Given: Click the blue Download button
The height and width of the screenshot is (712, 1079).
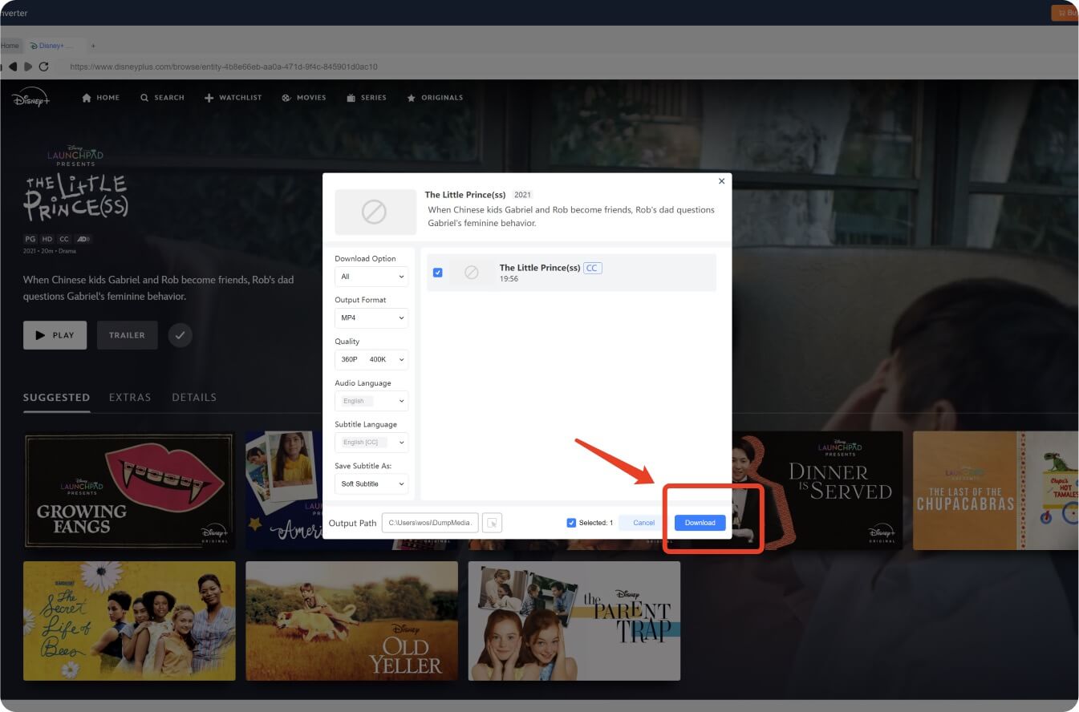Looking at the screenshot, I should pyautogui.click(x=700, y=523).
